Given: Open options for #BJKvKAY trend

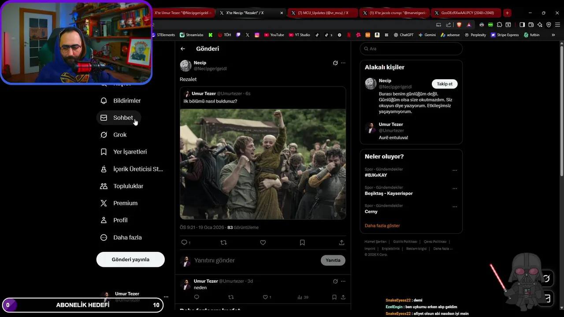Looking at the screenshot, I should click(455, 170).
